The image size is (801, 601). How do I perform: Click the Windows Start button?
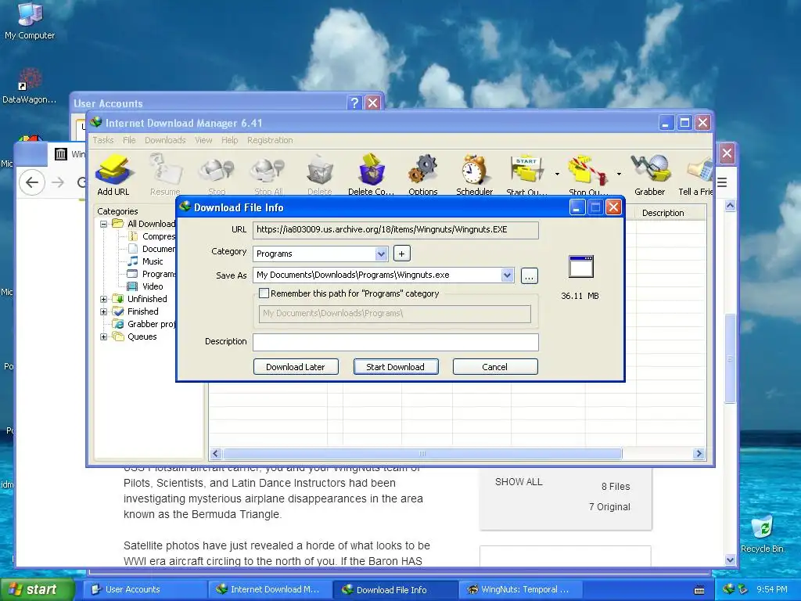(x=37, y=589)
